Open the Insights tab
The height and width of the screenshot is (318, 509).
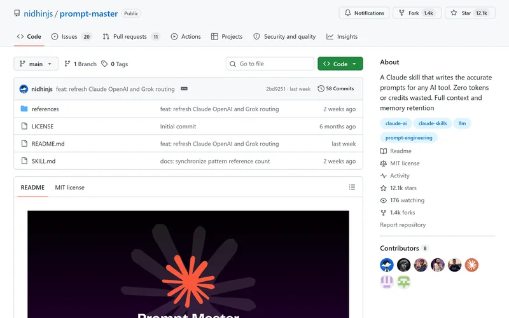342,37
